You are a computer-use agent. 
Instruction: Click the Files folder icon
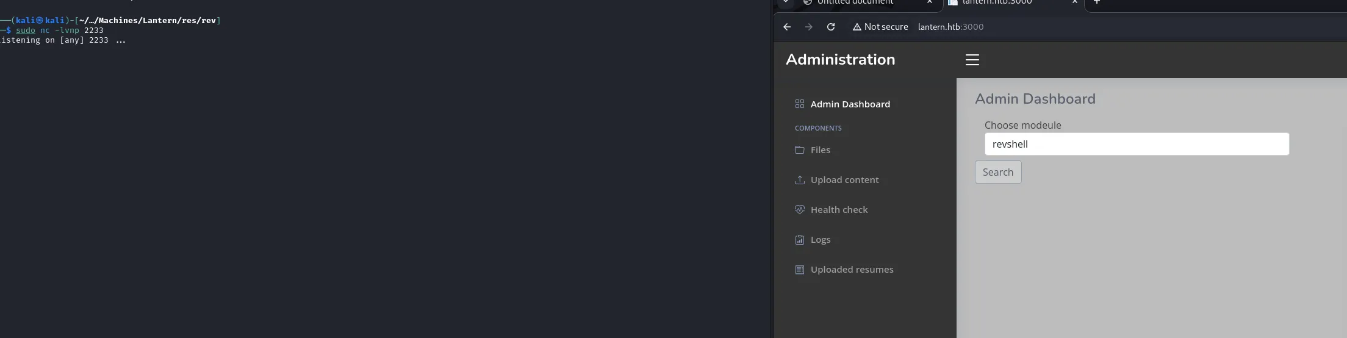800,149
